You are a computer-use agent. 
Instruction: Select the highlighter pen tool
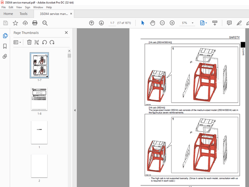[x=239, y=23]
